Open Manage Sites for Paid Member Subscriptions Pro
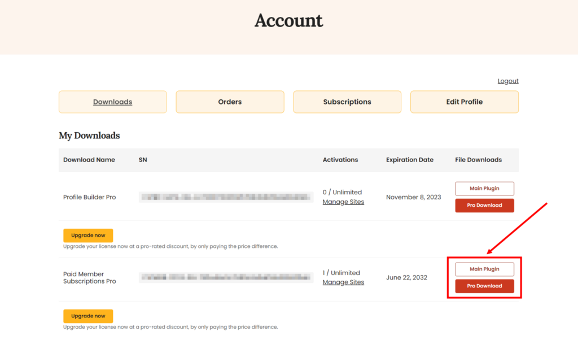 343,282
